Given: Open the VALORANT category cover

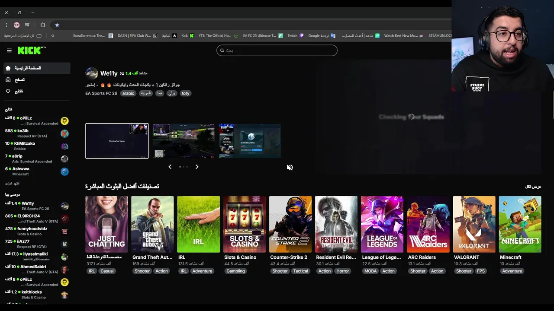Looking at the screenshot, I should coord(474,224).
